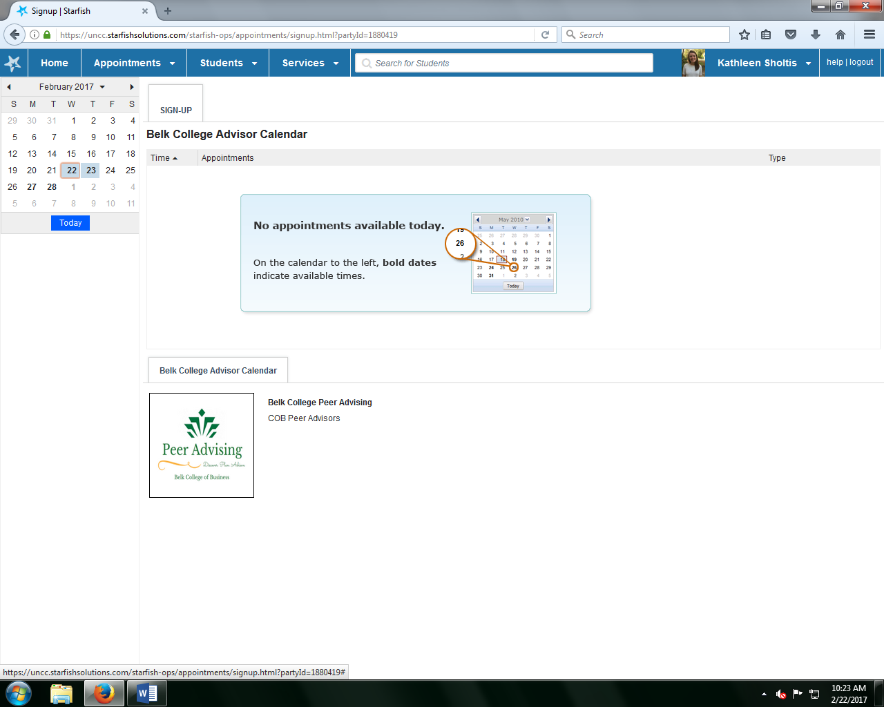Open the downloads arrow icon

pyautogui.click(x=816, y=35)
